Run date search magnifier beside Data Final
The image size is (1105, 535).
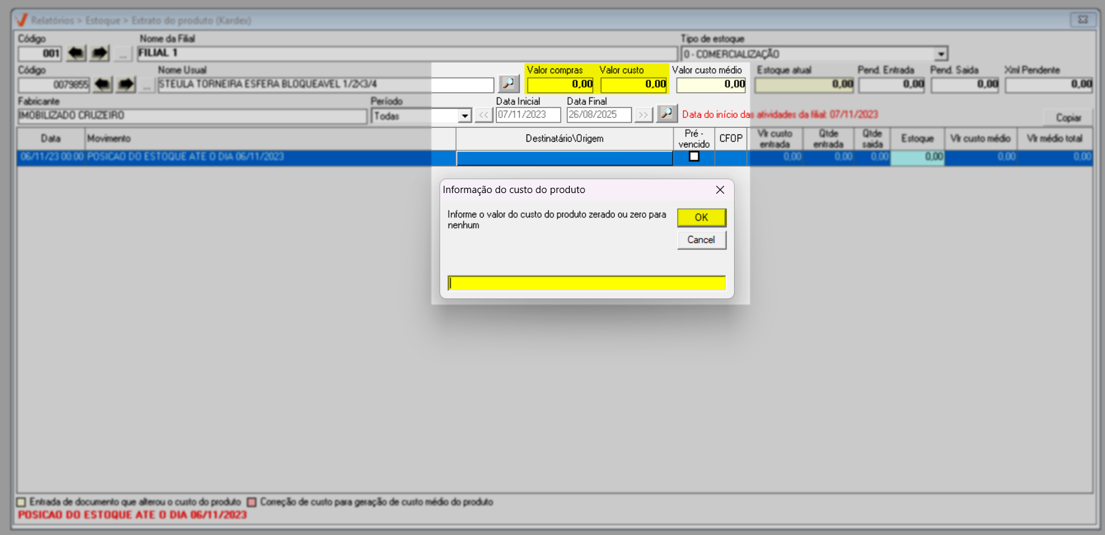pos(667,114)
